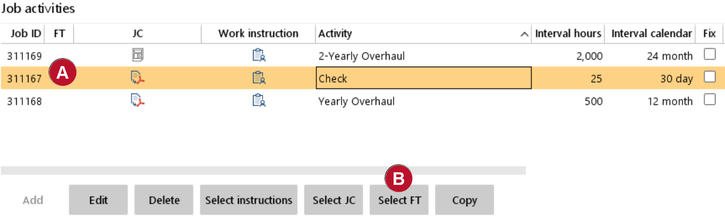Open PDF job card icon for Yearly Overhaul
725x223 pixels.
point(137,101)
